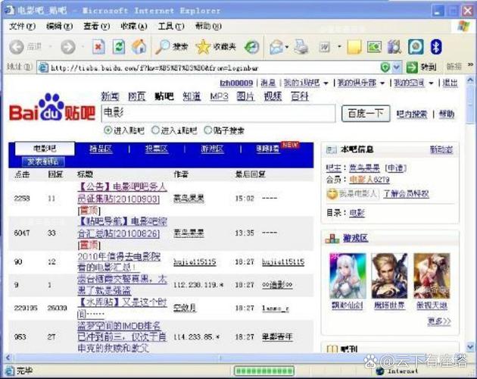Viewport: 477px width, 379px height.
Task: Click the 发表新贴 button
Action: [x=43, y=161]
